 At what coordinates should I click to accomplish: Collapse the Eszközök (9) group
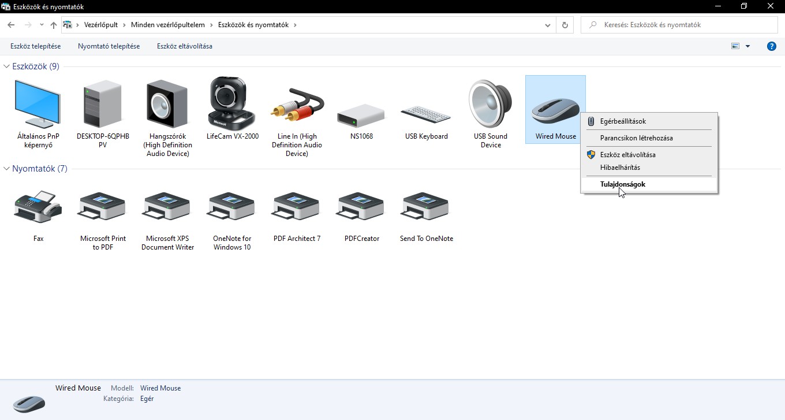point(7,66)
